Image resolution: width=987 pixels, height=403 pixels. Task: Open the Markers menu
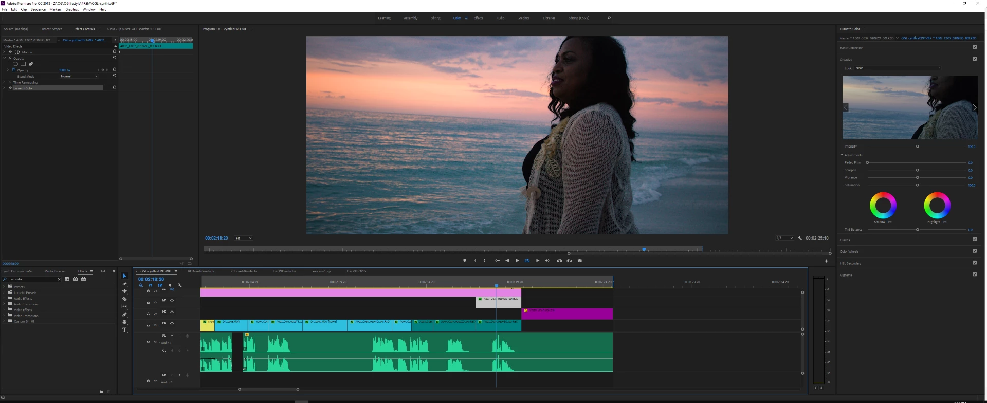(56, 9)
